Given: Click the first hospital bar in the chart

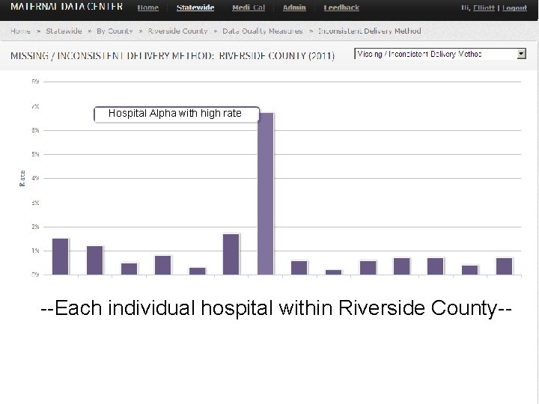Looking at the screenshot, I should point(60,257).
